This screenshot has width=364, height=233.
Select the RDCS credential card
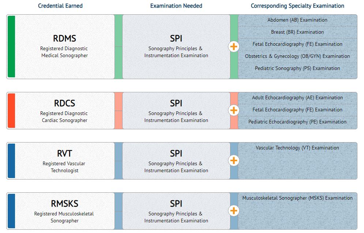64,110
